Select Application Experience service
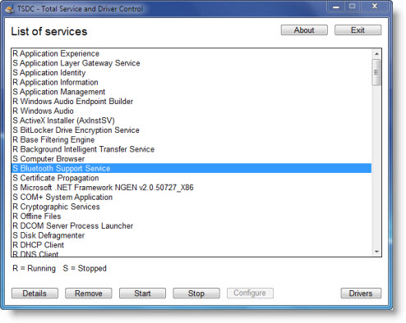The height and width of the screenshot is (323, 406). click(x=191, y=53)
